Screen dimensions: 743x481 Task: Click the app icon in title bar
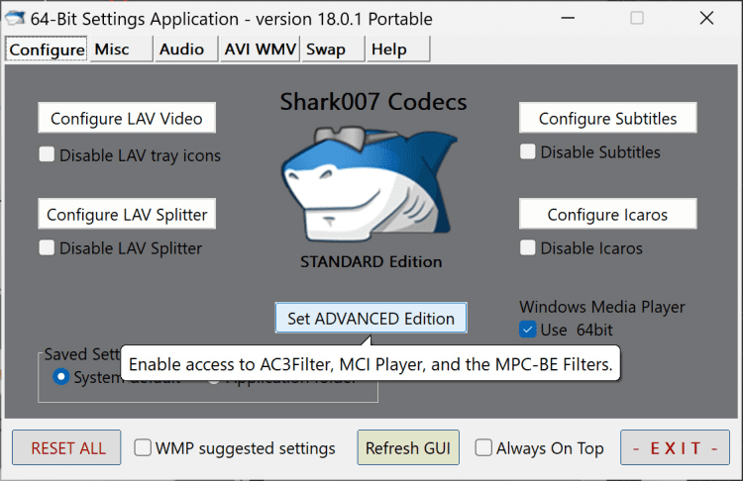(16, 19)
